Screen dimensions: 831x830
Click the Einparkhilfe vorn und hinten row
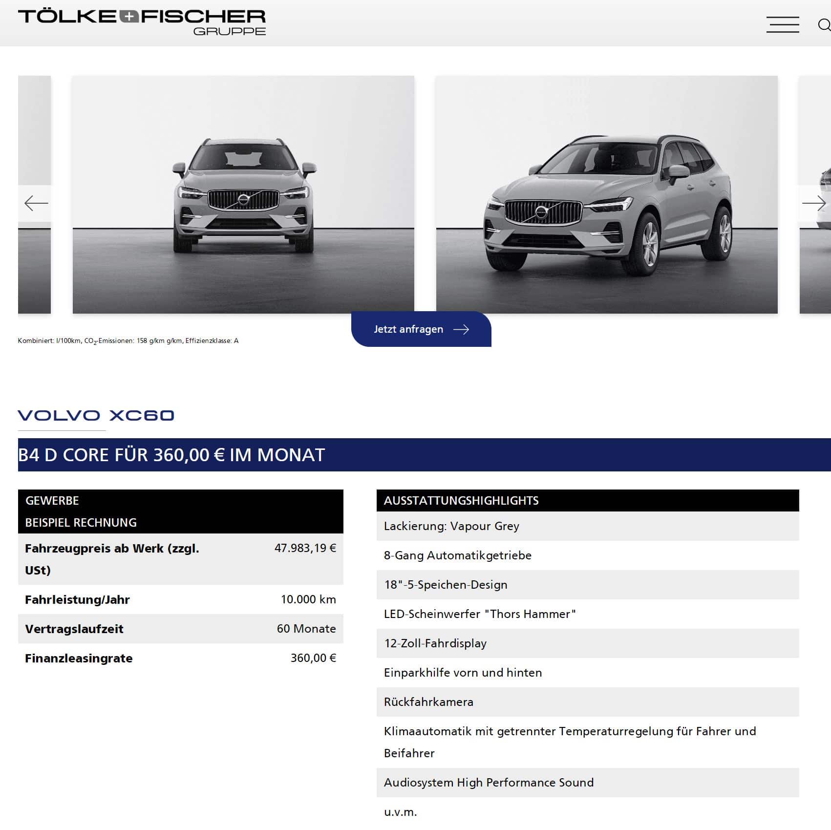click(588, 673)
